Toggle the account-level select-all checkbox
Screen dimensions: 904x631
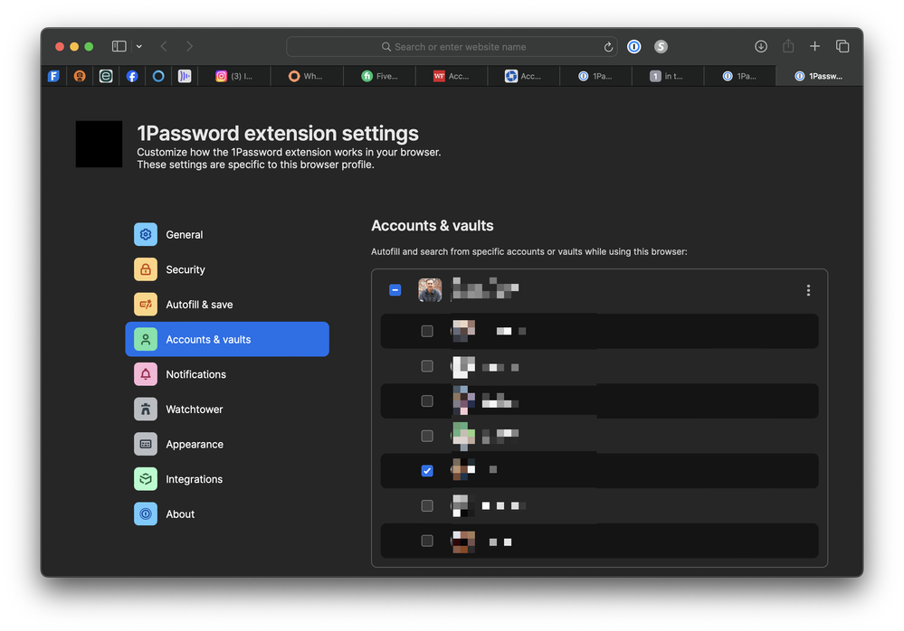(x=395, y=290)
